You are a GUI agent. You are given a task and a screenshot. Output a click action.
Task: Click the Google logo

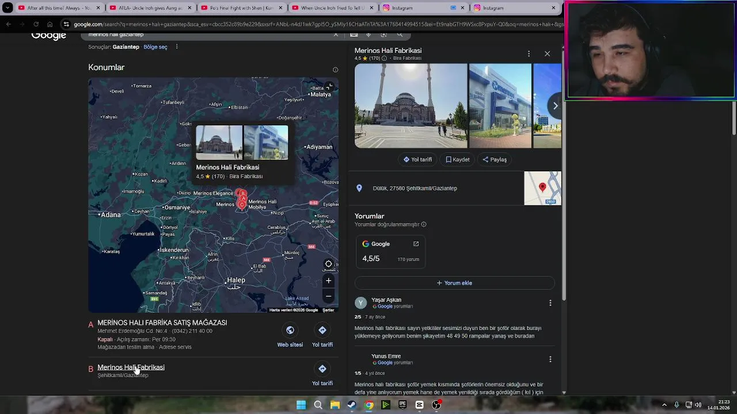pos(49,36)
